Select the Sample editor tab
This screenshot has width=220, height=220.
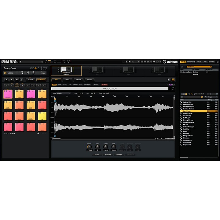pos(75,85)
